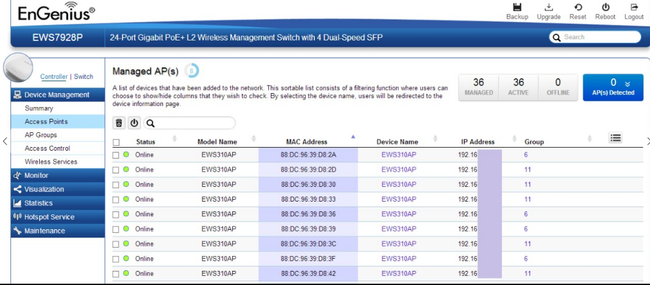
Task: Click the magnifier in the table filter box
Action: point(151,123)
